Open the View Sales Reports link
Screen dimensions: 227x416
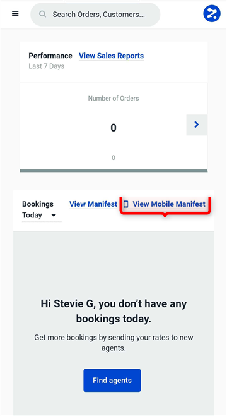click(x=111, y=56)
